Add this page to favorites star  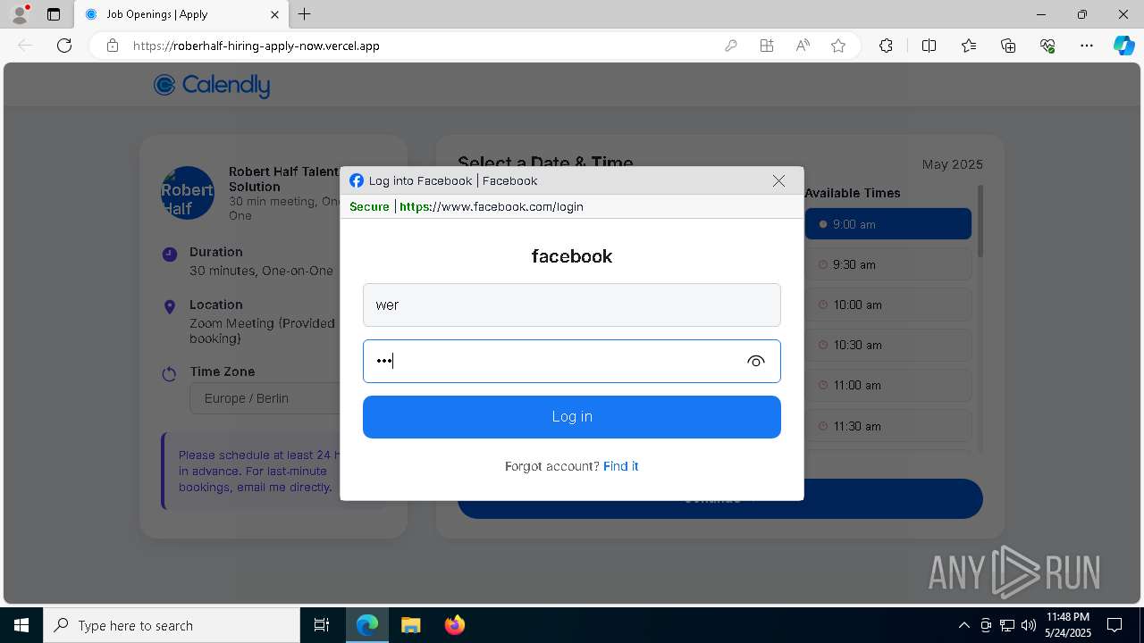pyautogui.click(x=838, y=46)
